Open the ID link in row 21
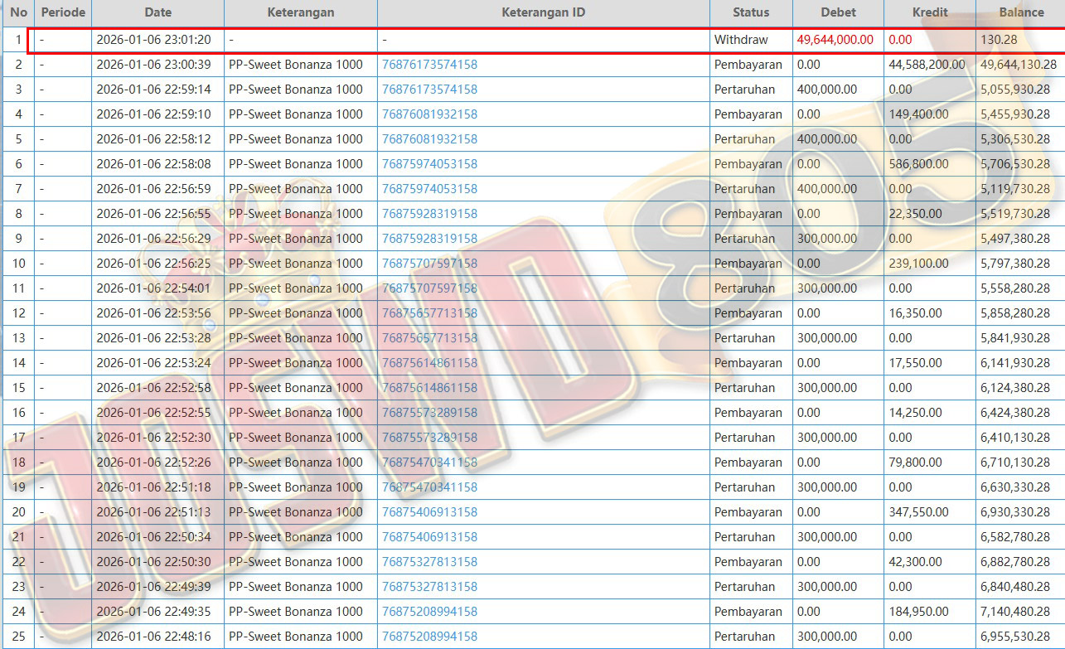1065x649 pixels. (429, 537)
